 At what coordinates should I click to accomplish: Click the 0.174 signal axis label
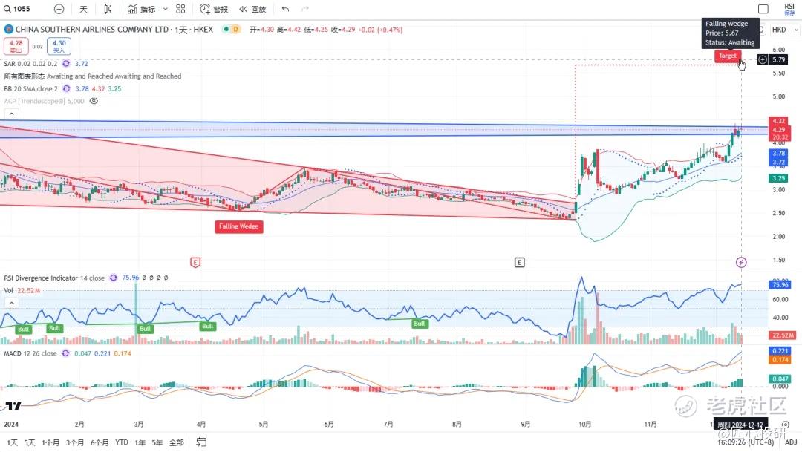(x=780, y=359)
